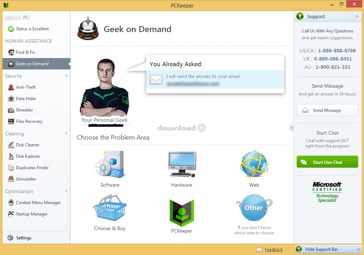This screenshot has height=255, width=364.
Task: Open Files Recovery tool
Action: 36,121
